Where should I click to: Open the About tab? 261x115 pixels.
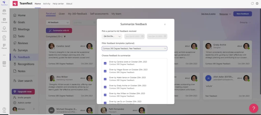69,4
